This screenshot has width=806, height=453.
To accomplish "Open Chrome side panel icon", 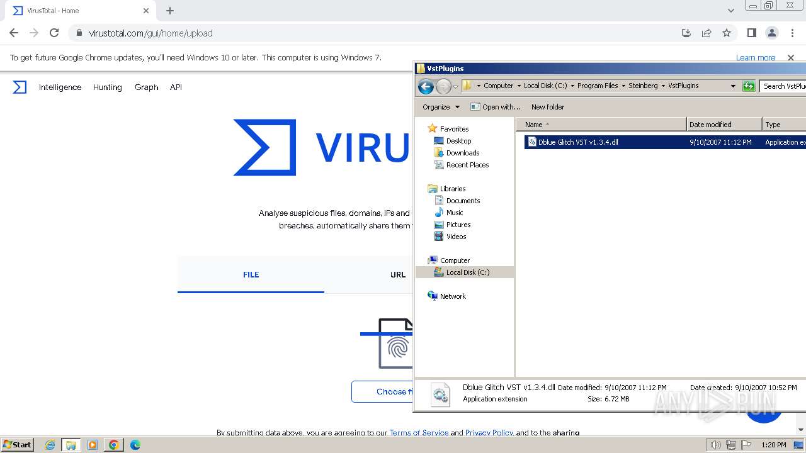I will point(751,33).
